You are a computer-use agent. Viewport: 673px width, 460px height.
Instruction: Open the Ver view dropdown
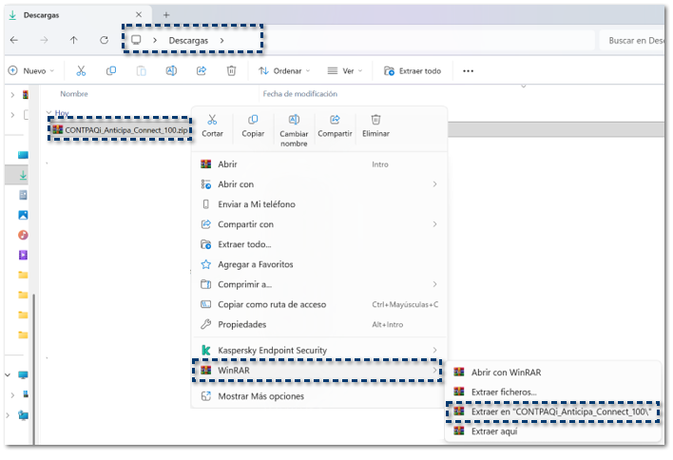coord(346,70)
